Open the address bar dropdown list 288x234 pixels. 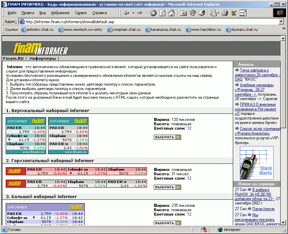click(x=281, y=21)
